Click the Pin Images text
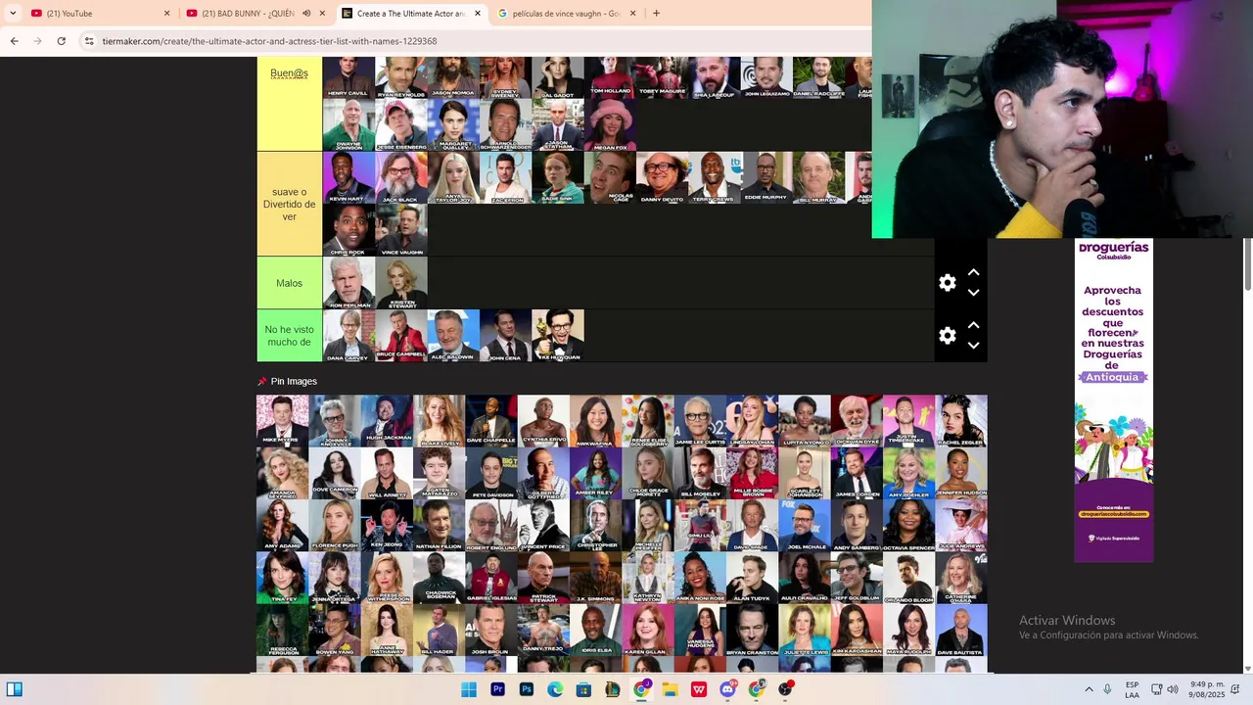This screenshot has width=1253, height=705. (x=294, y=382)
